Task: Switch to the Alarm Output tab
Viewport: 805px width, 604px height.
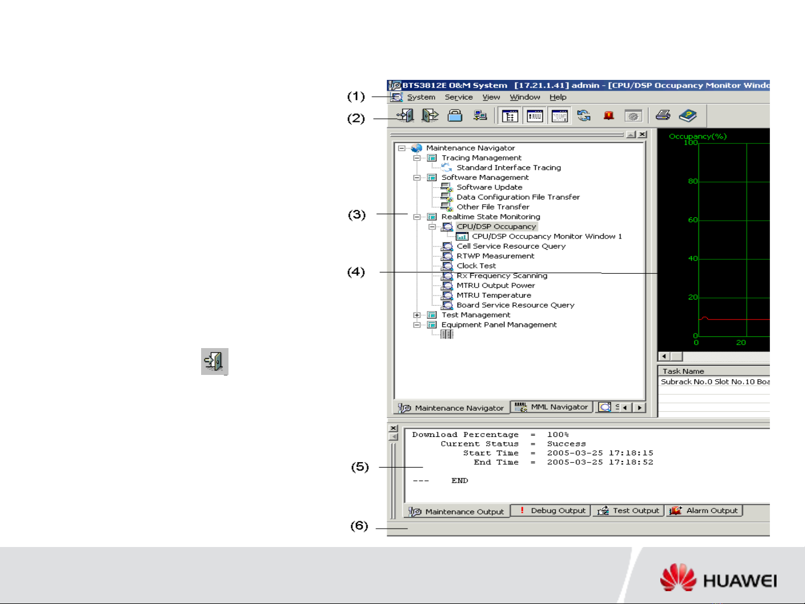Action: click(705, 511)
